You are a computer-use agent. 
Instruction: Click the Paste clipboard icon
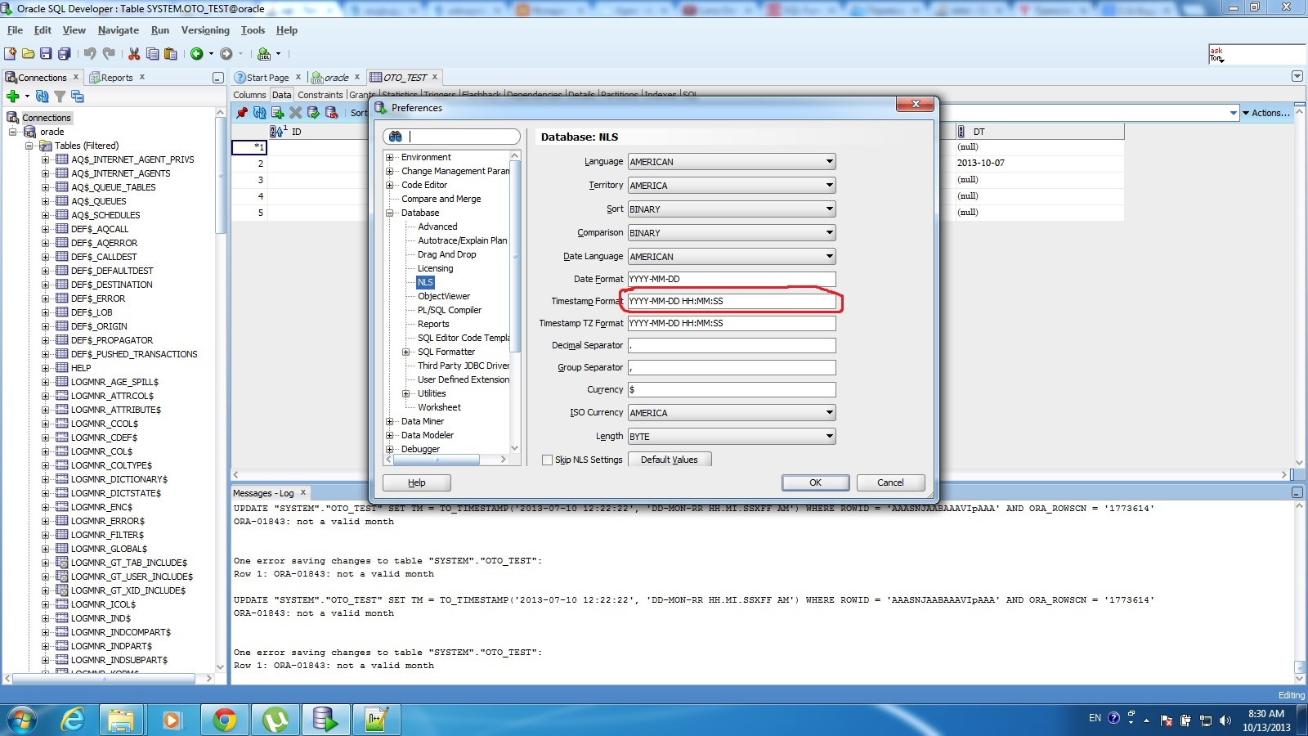tap(170, 54)
